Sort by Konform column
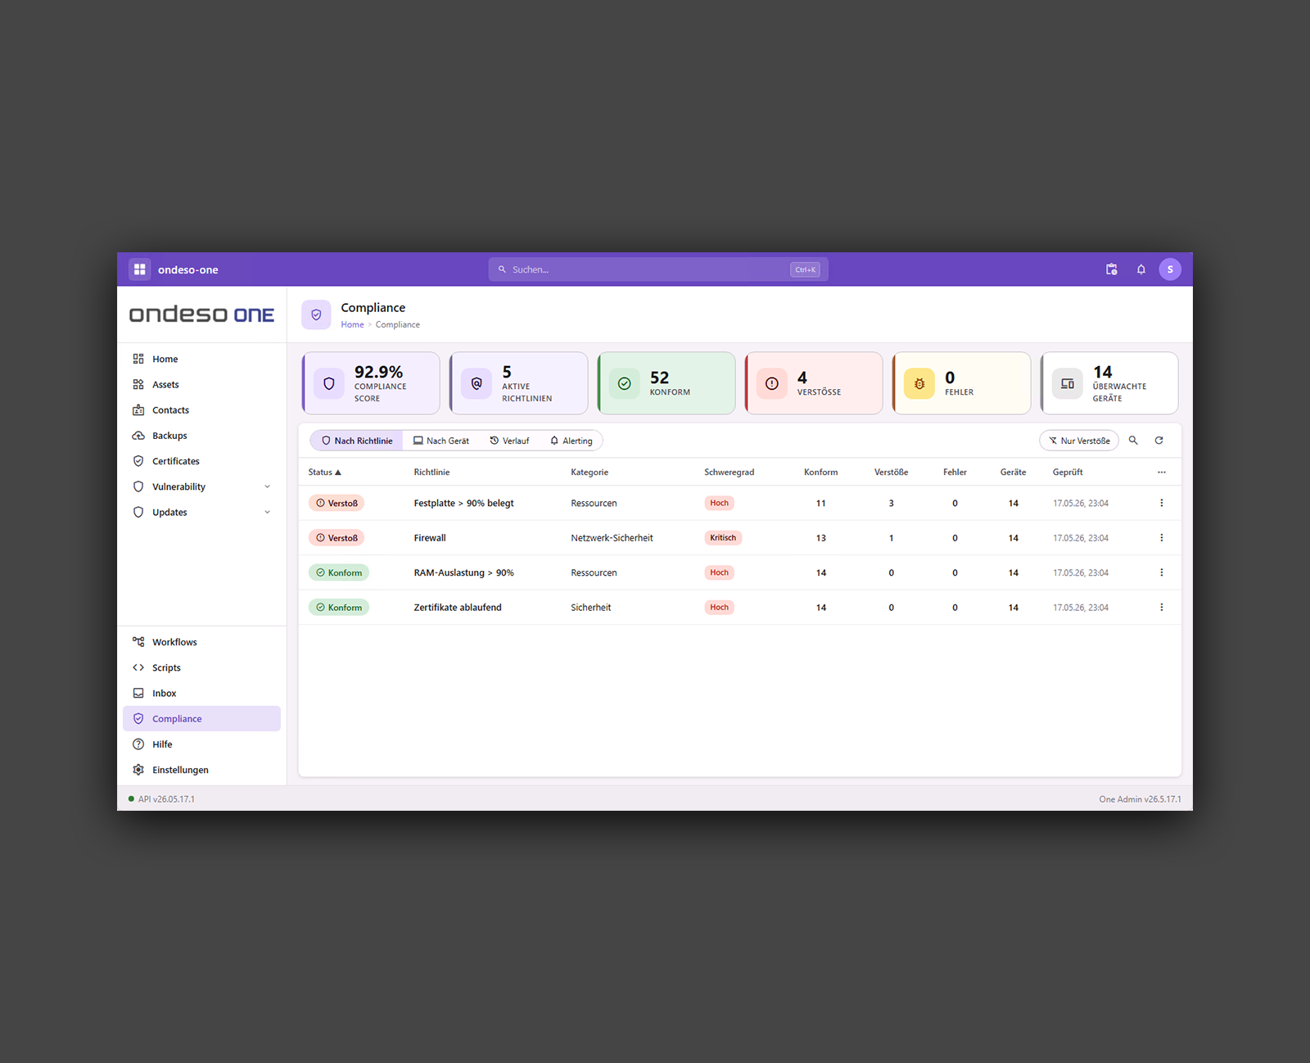Screen dimensions: 1310x1063 click(x=820, y=473)
